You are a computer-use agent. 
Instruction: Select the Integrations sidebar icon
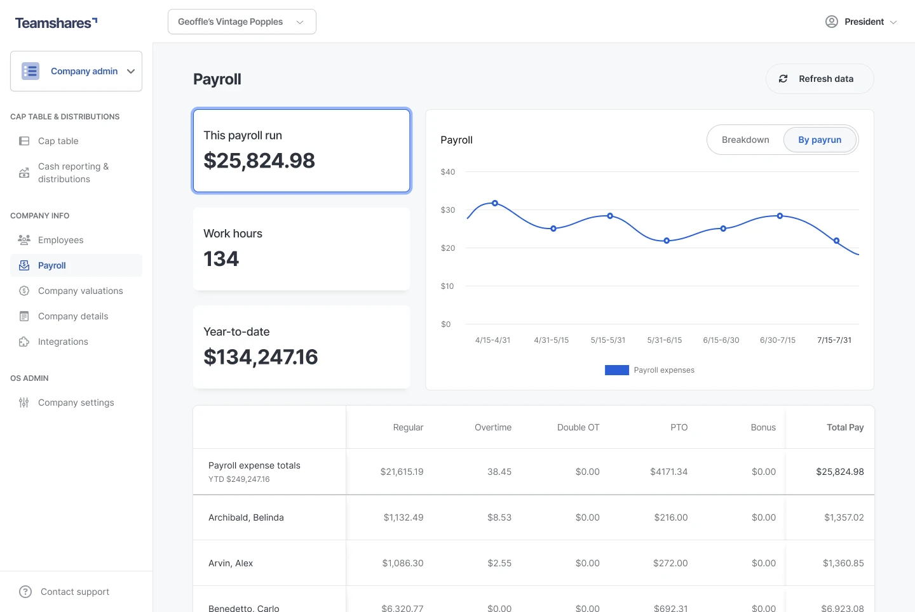click(24, 342)
